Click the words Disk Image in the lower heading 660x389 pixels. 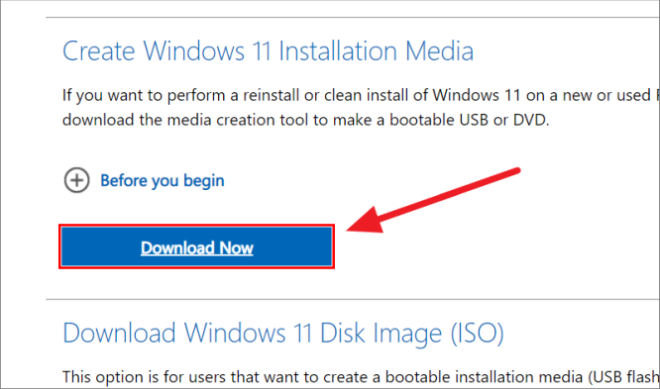(x=381, y=333)
